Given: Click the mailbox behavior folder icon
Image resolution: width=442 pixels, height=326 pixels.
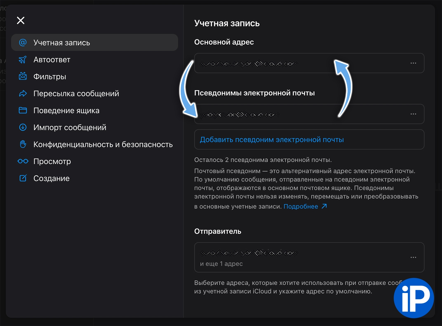Looking at the screenshot, I should pyautogui.click(x=23, y=110).
